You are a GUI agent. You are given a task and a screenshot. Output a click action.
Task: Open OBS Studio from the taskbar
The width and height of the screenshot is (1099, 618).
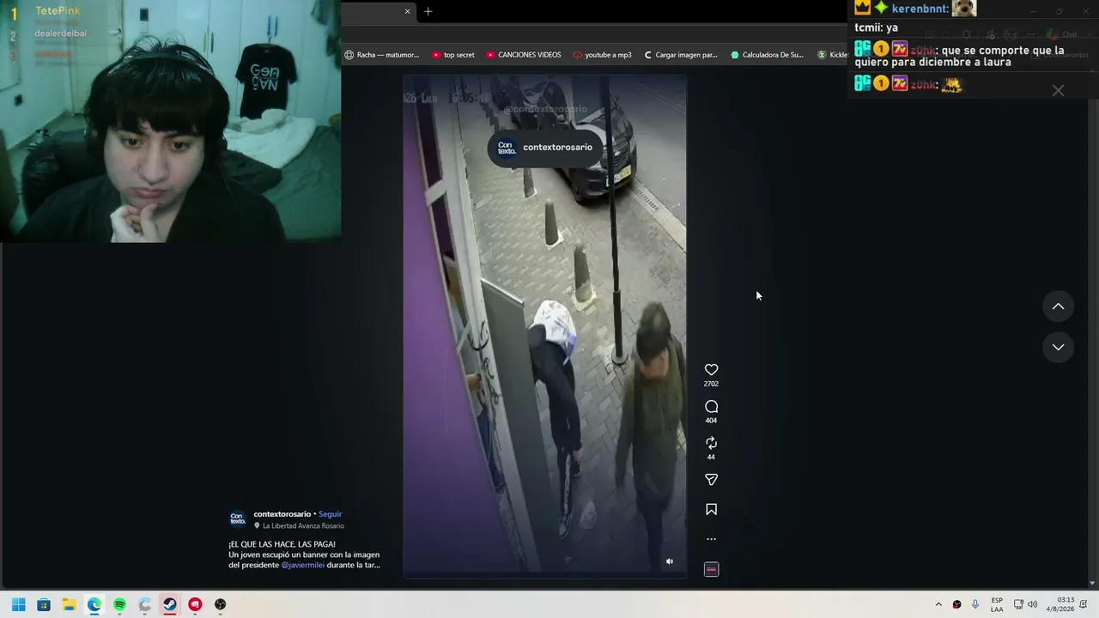coord(221,604)
